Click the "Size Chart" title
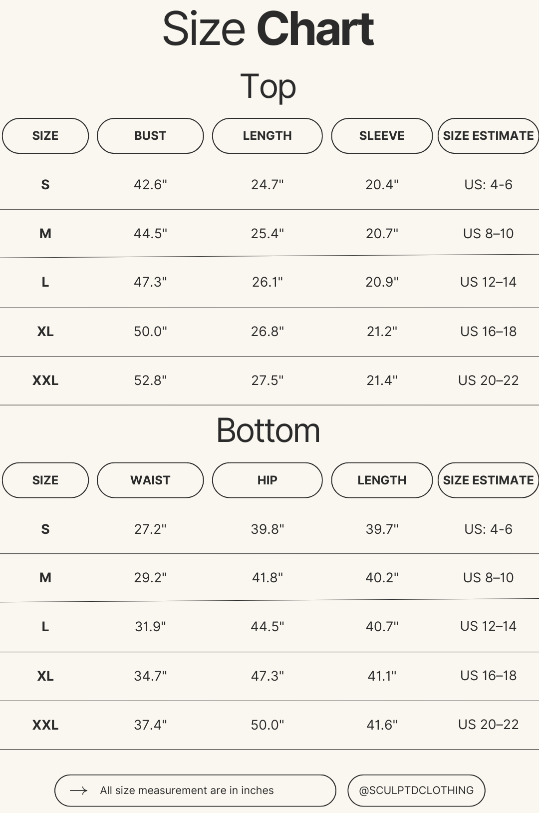Image resolution: width=539 pixels, height=813 pixels. pos(268,29)
